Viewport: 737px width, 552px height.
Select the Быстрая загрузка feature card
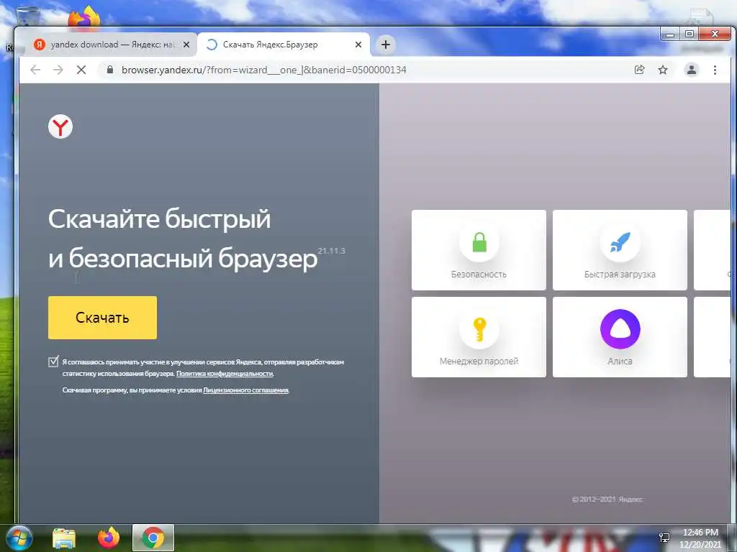click(x=620, y=249)
